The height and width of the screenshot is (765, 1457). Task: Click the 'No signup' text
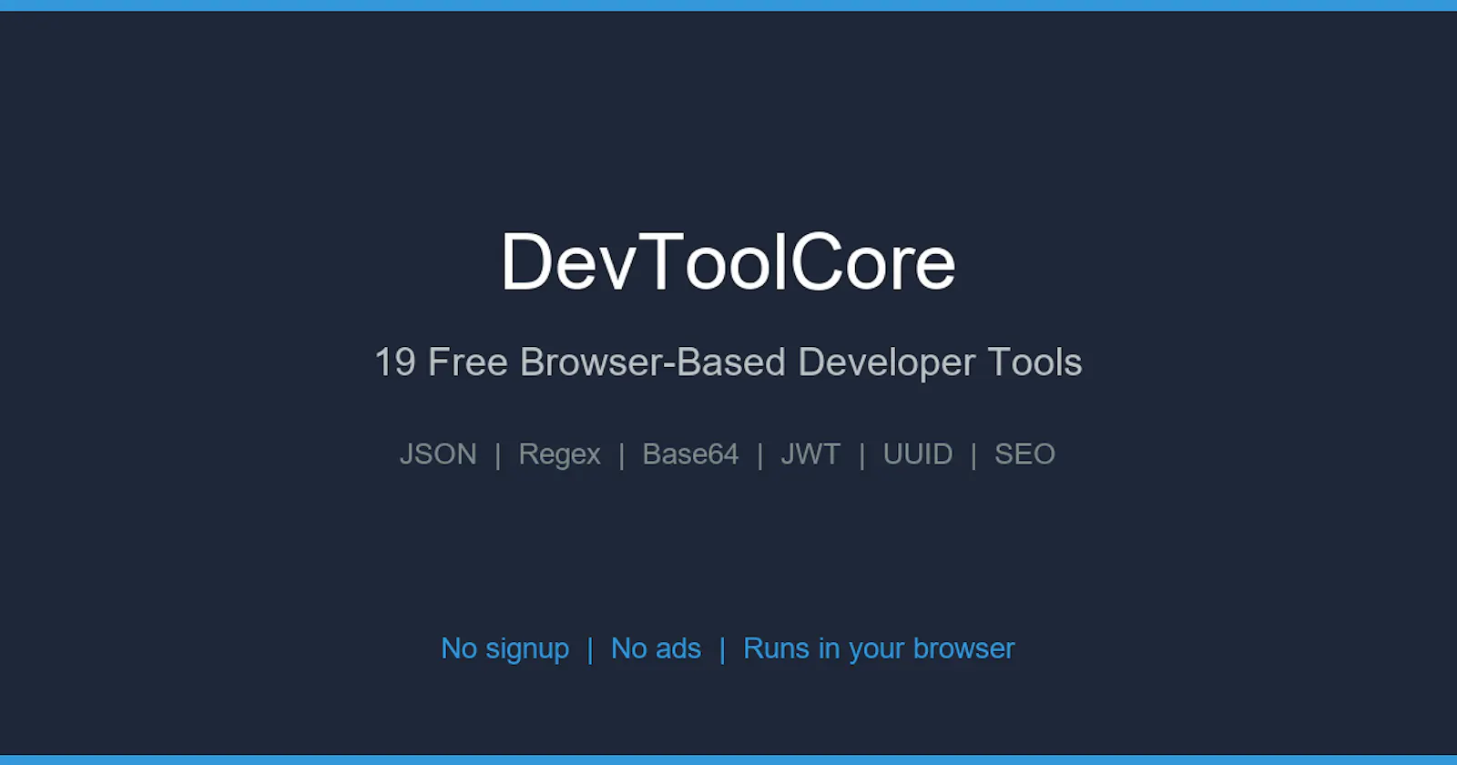click(505, 649)
